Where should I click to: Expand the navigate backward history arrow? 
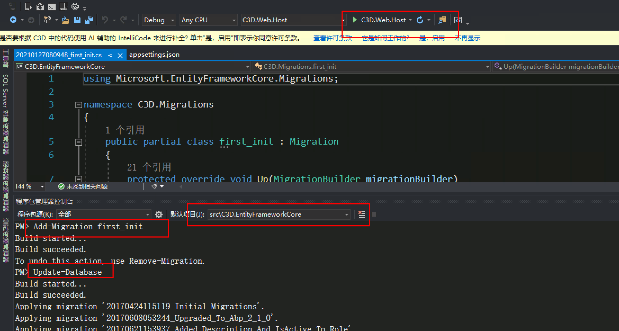pos(22,20)
